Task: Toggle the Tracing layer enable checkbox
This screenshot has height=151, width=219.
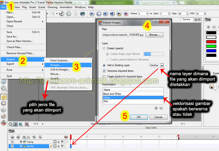Action: pos(12,142)
